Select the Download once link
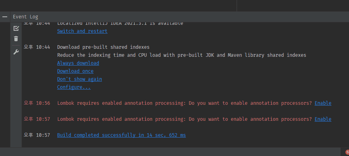Screen dimensions: 349x156 (x=75, y=71)
